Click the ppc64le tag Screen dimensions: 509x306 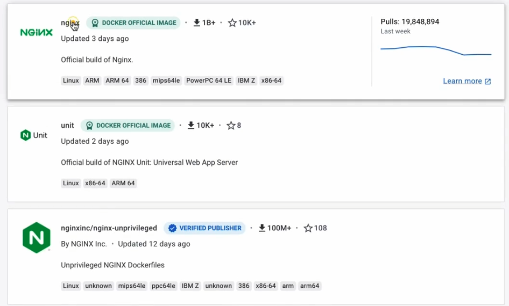tap(163, 286)
